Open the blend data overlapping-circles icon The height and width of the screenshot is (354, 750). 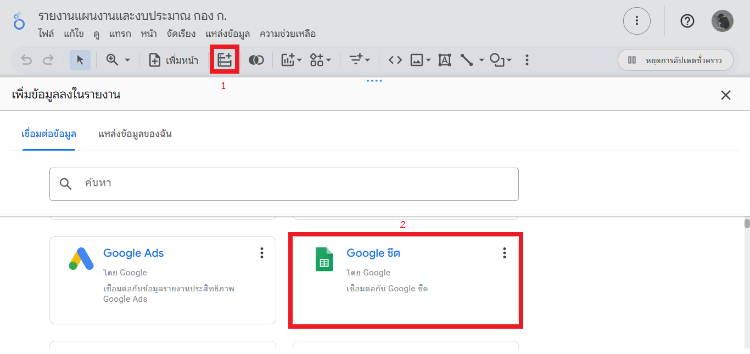tap(256, 60)
